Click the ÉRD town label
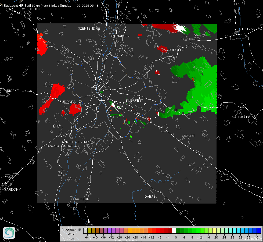The image size is (263, 242). coord(56,126)
